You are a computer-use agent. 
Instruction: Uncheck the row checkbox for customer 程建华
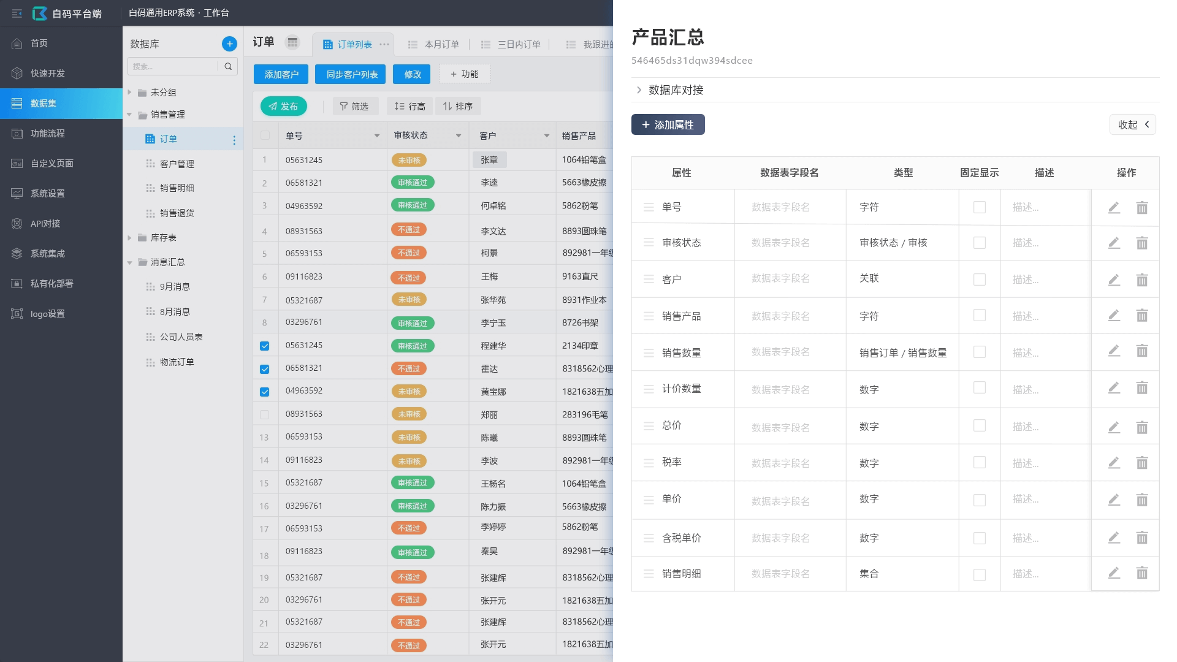(265, 346)
